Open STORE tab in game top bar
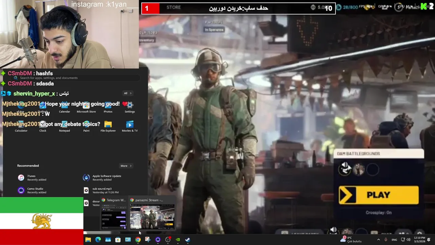 (174, 7)
